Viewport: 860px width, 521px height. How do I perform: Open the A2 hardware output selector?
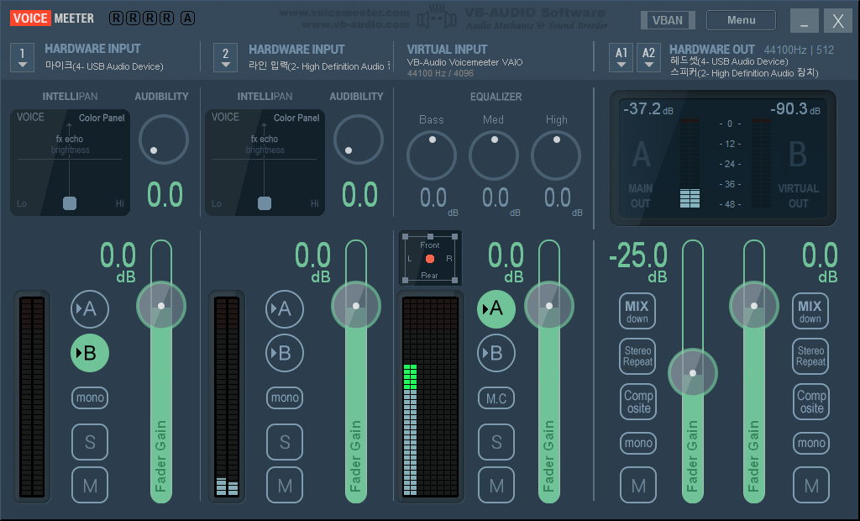point(648,58)
